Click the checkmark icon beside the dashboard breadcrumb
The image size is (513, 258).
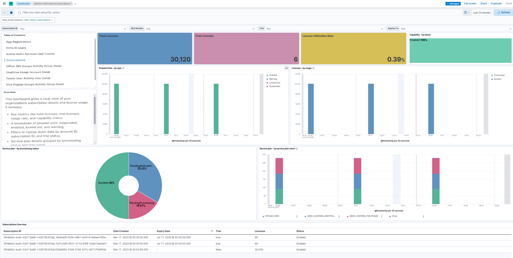(75, 4)
